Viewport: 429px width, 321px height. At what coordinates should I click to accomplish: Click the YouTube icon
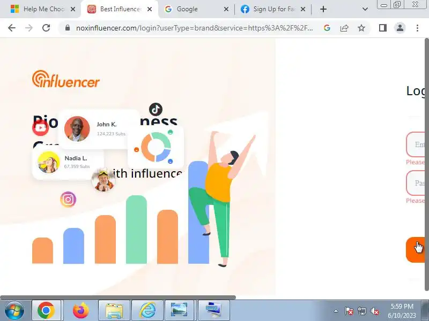(x=41, y=128)
